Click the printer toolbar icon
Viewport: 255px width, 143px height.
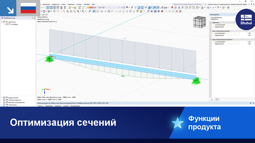61,7
